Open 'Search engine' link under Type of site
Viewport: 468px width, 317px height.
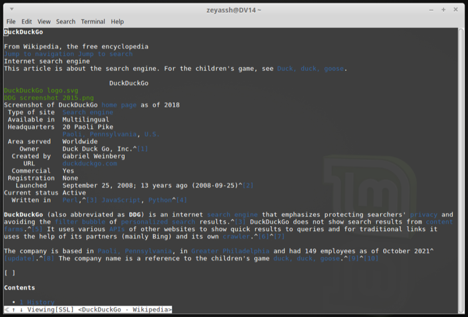[88, 112]
